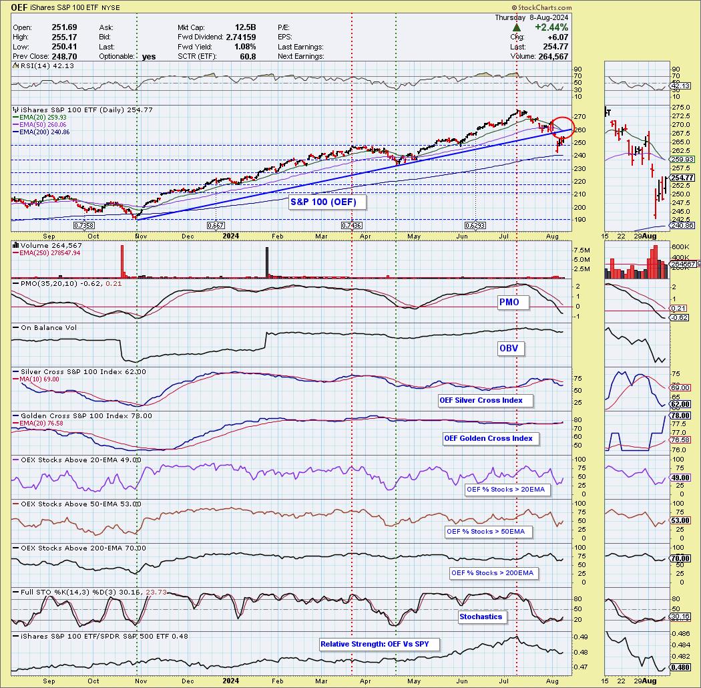The height and width of the screenshot is (688, 701).
Task: Click the Open value 251.69
Action: [x=64, y=27]
